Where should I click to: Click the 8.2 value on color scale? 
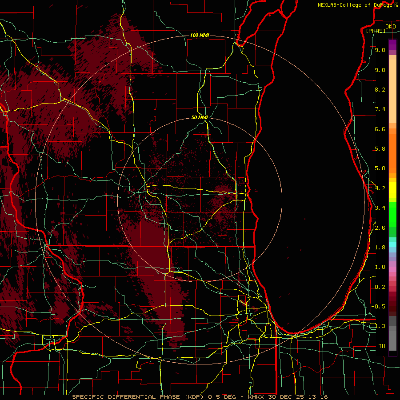[380, 89]
